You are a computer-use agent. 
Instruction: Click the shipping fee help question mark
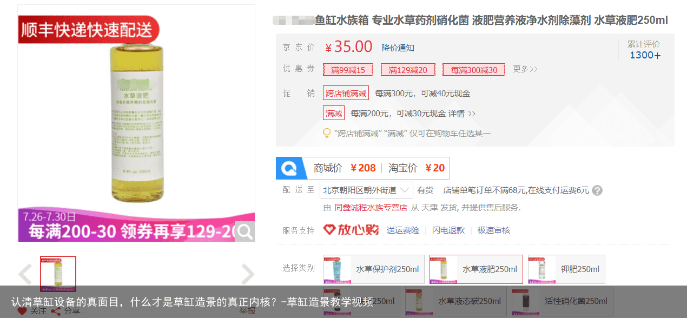pyautogui.click(x=597, y=190)
